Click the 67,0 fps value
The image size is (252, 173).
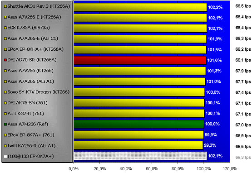pyautogui.click(x=243, y=125)
